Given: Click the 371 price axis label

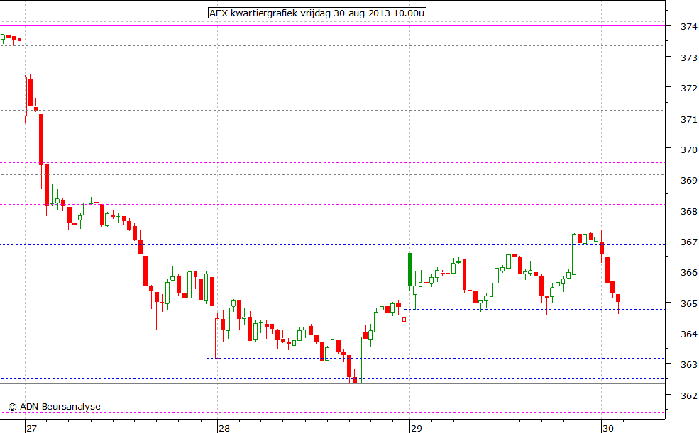Looking at the screenshot, I should (689, 119).
